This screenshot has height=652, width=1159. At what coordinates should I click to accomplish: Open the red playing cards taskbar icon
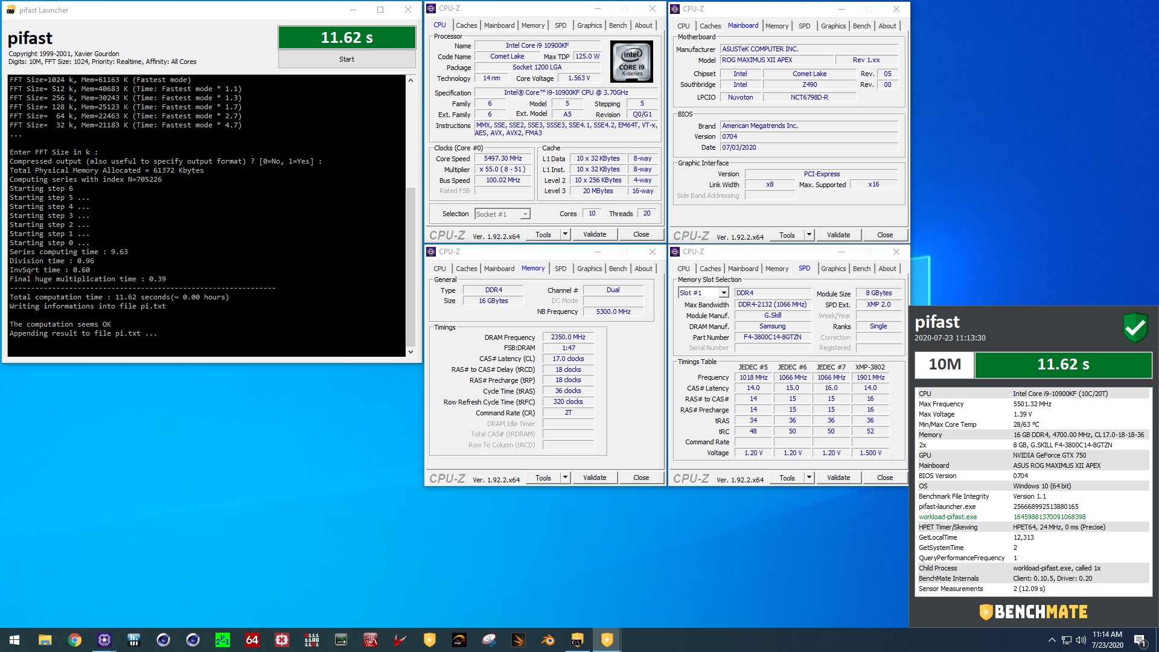tap(370, 640)
